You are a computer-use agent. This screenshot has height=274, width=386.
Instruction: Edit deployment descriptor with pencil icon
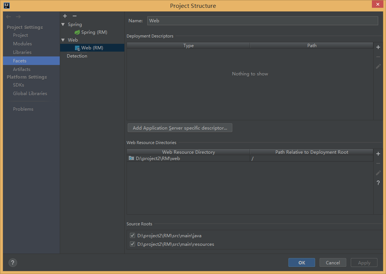point(378,66)
